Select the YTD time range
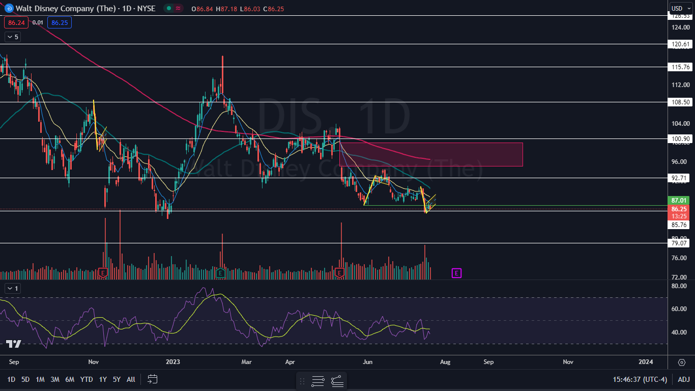 click(x=86, y=379)
